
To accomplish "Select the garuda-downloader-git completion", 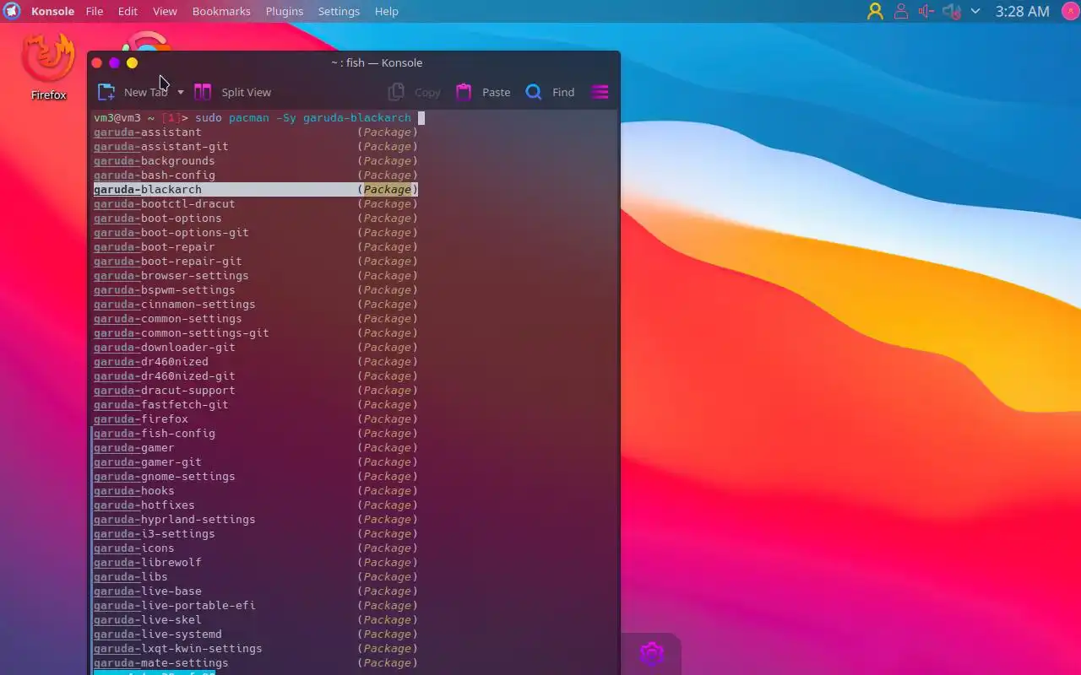I will coord(256,347).
